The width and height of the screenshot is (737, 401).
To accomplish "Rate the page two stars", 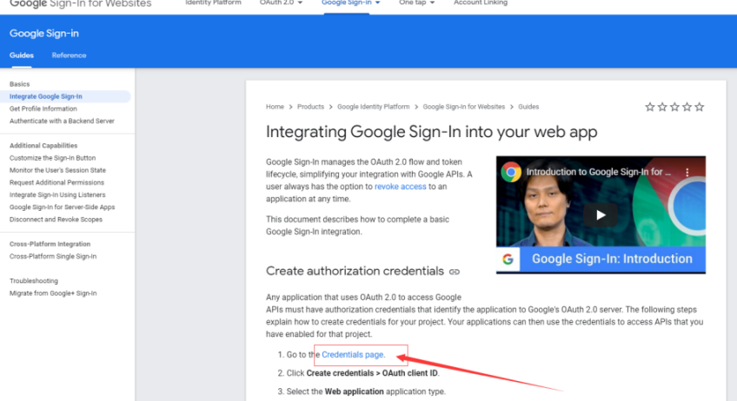I will [x=662, y=107].
